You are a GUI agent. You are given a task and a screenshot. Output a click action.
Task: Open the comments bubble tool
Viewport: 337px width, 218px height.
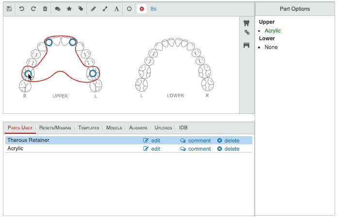click(x=58, y=9)
